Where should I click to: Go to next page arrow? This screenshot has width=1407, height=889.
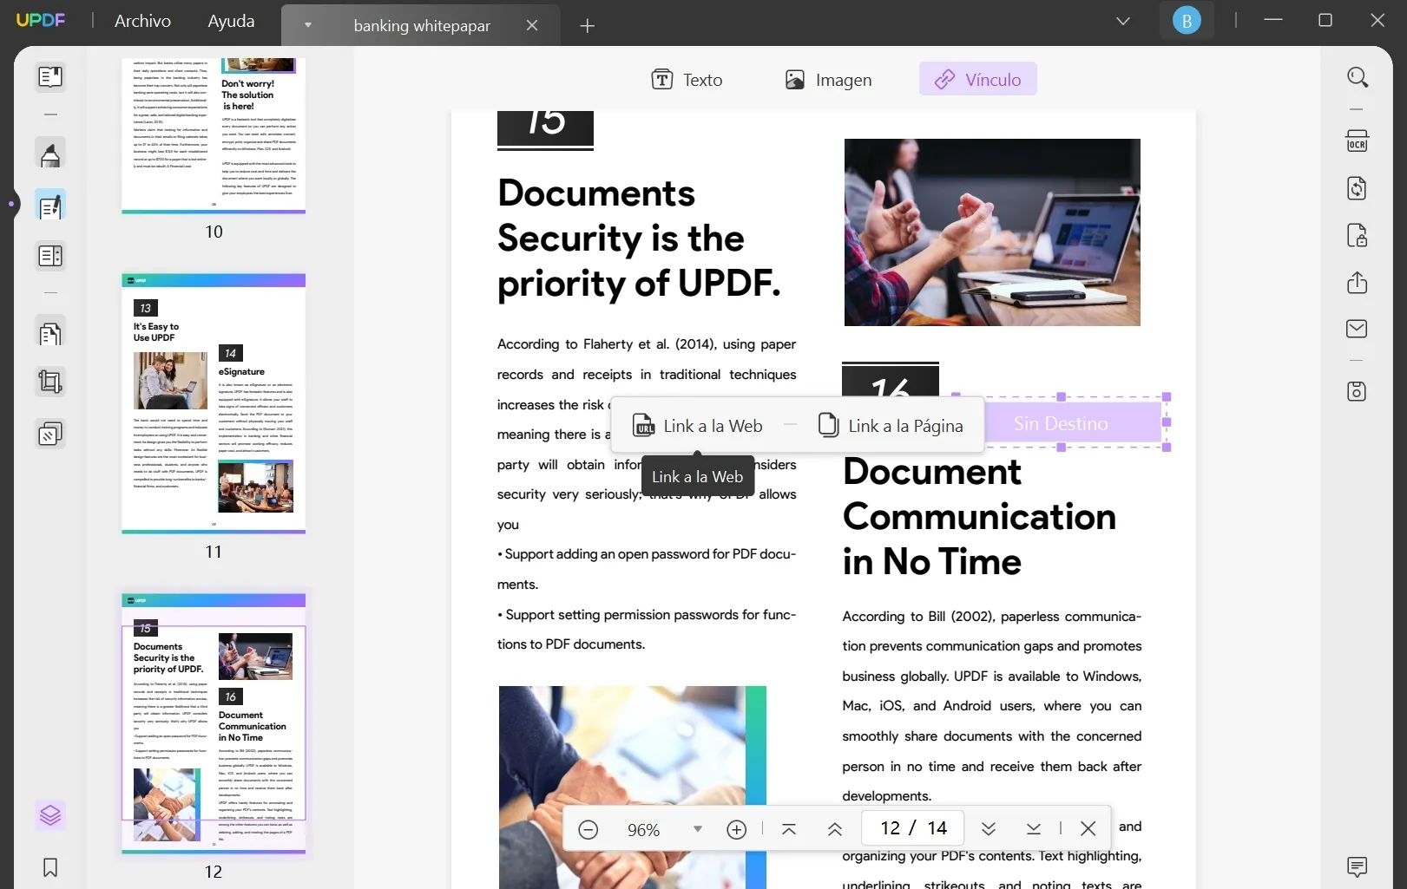pos(989,829)
